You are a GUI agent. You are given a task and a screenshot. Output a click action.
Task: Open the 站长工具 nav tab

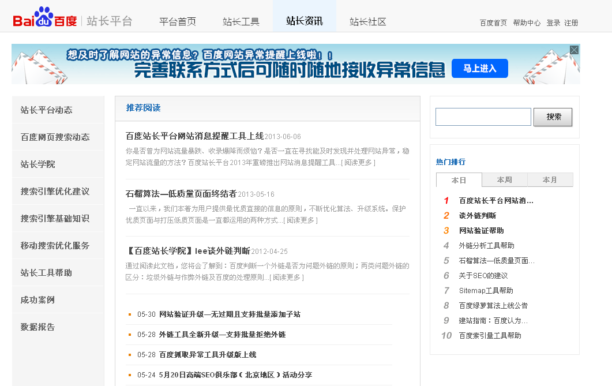click(x=241, y=21)
